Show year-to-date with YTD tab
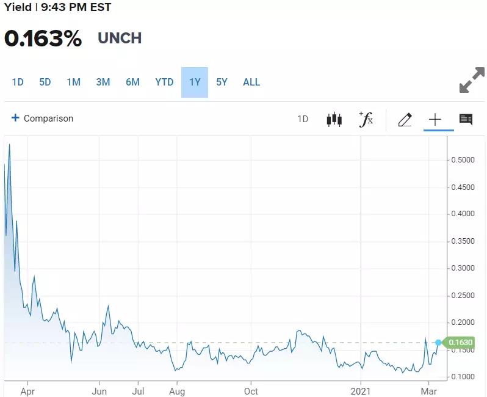Viewport: 487px width, 397px height. coord(164,82)
